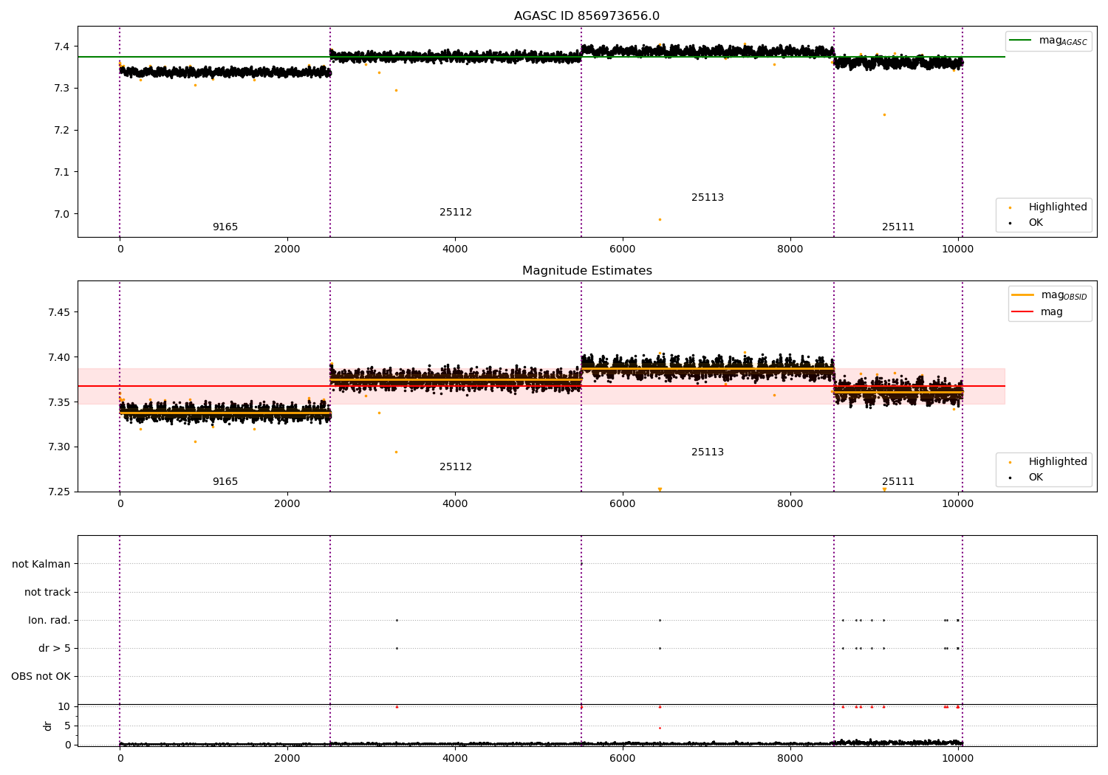Select label 25113 in Magnitude Estimates plot
1108x775 pixels.
(708, 452)
